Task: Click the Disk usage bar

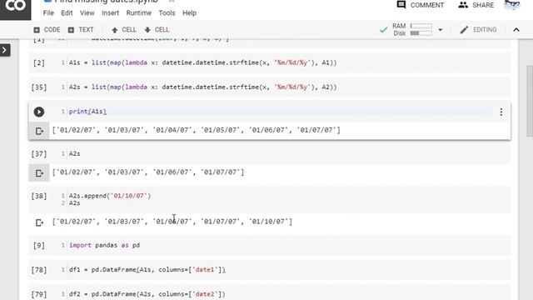Action: click(x=421, y=33)
